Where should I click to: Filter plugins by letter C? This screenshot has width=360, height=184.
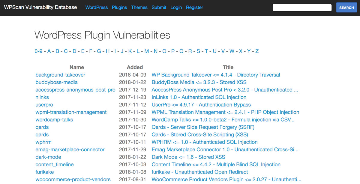[x=66, y=51]
